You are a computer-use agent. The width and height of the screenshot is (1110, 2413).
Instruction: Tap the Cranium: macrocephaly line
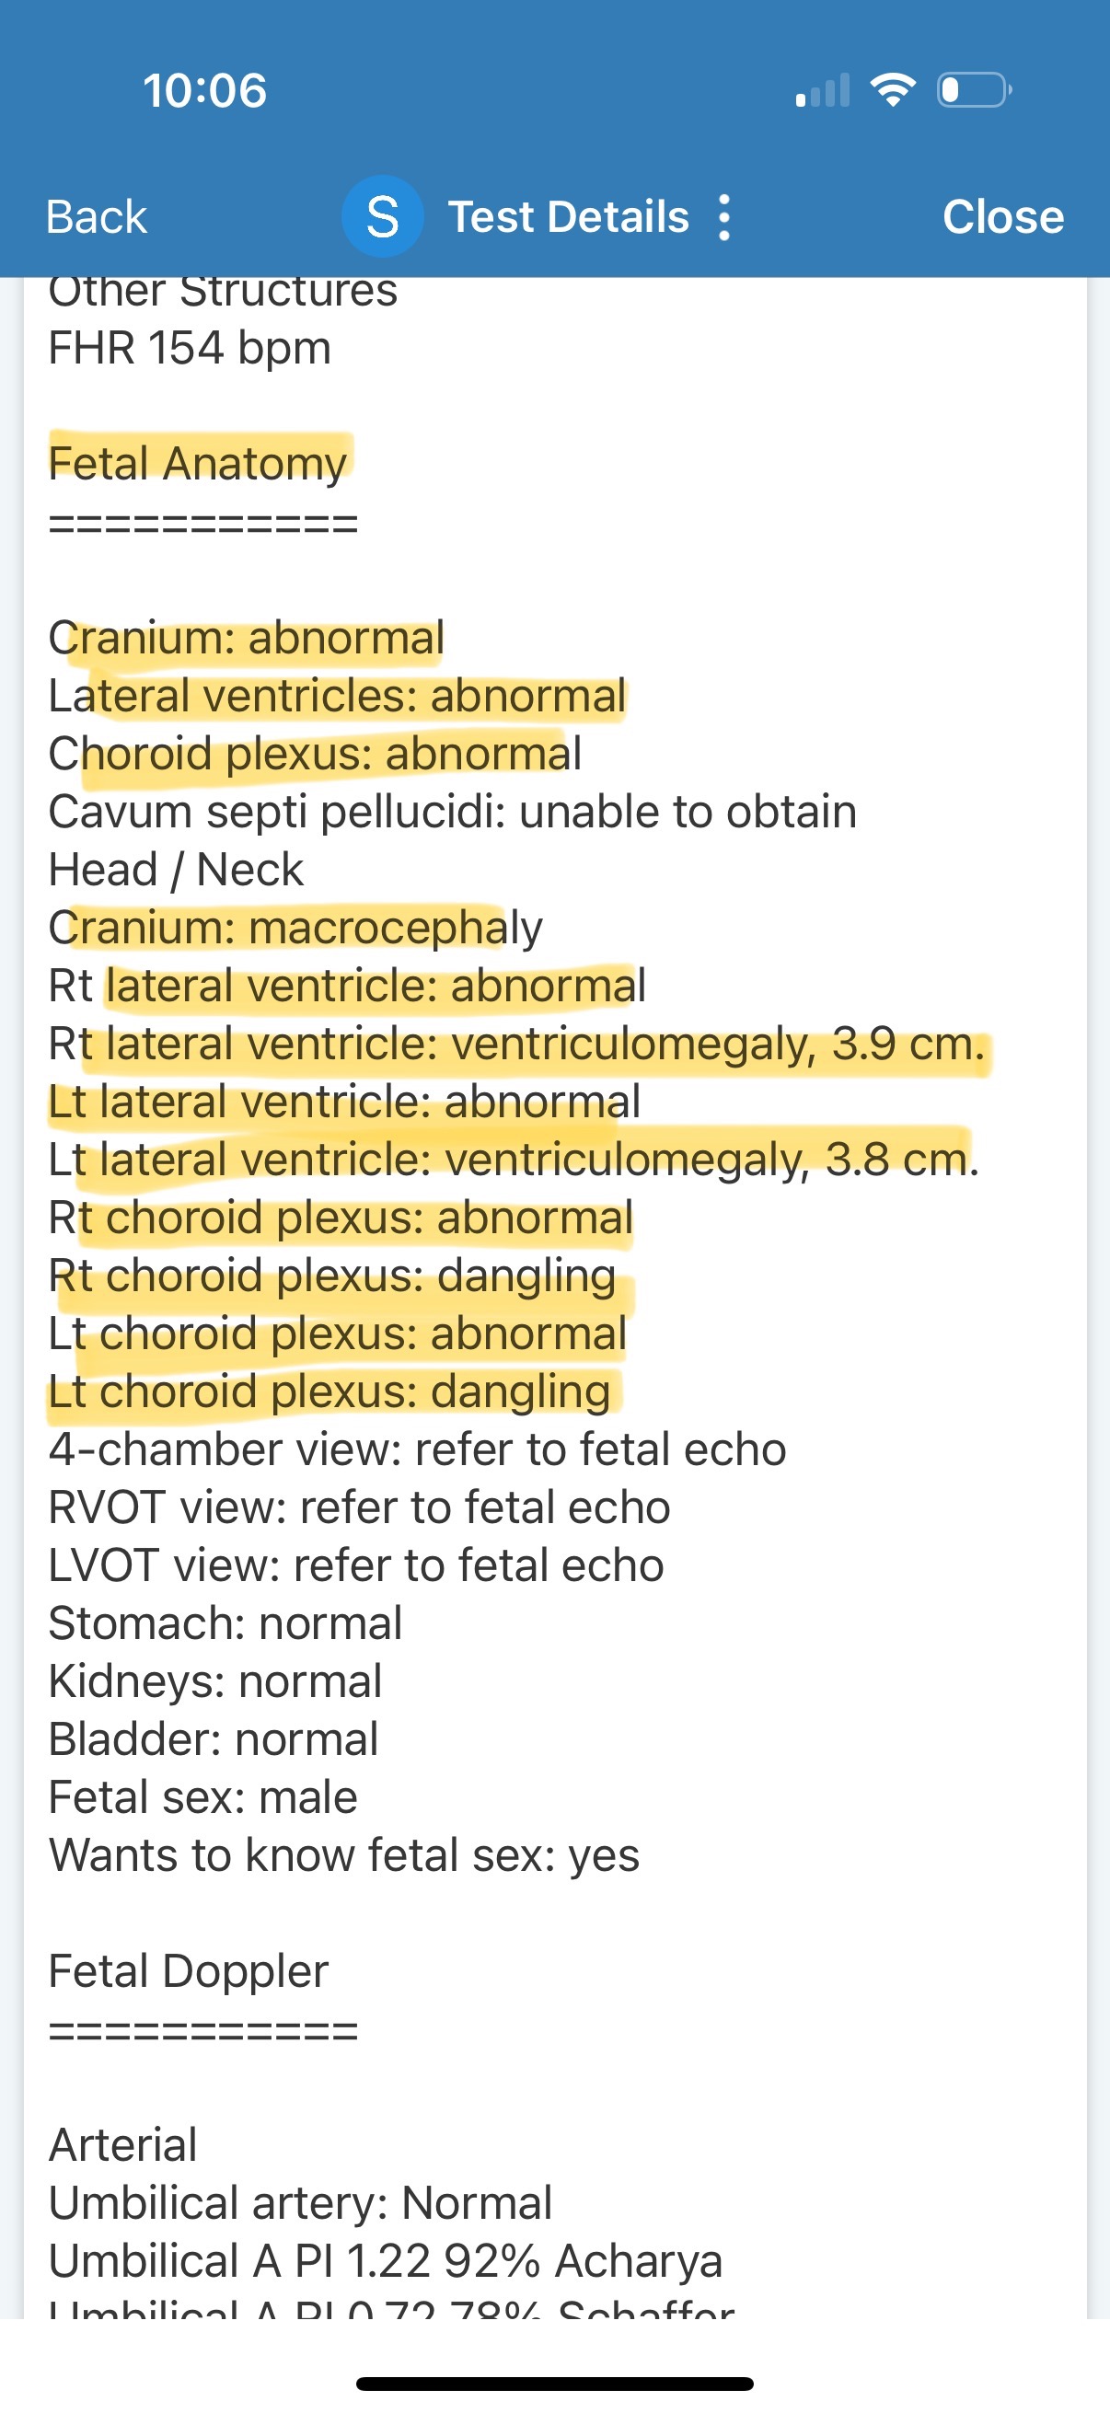(x=295, y=928)
